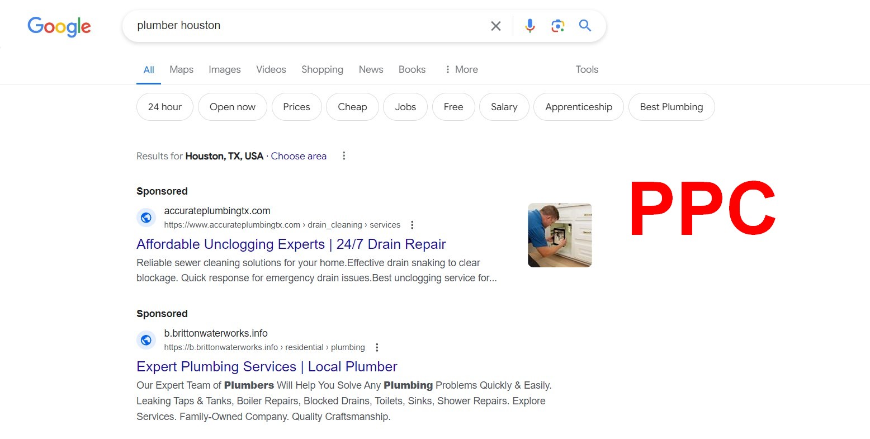Open ad options for accurateplumbingtx.com result
Viewport: 870px width, 439px height.
coord(412,225)
